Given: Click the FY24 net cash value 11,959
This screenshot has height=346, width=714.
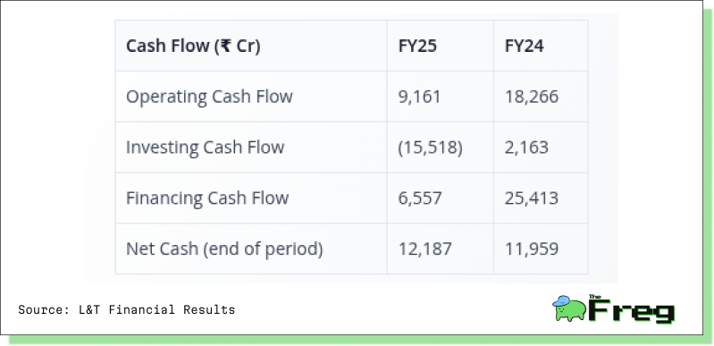Looking at the screenshot, I should (x=532, y=249).
